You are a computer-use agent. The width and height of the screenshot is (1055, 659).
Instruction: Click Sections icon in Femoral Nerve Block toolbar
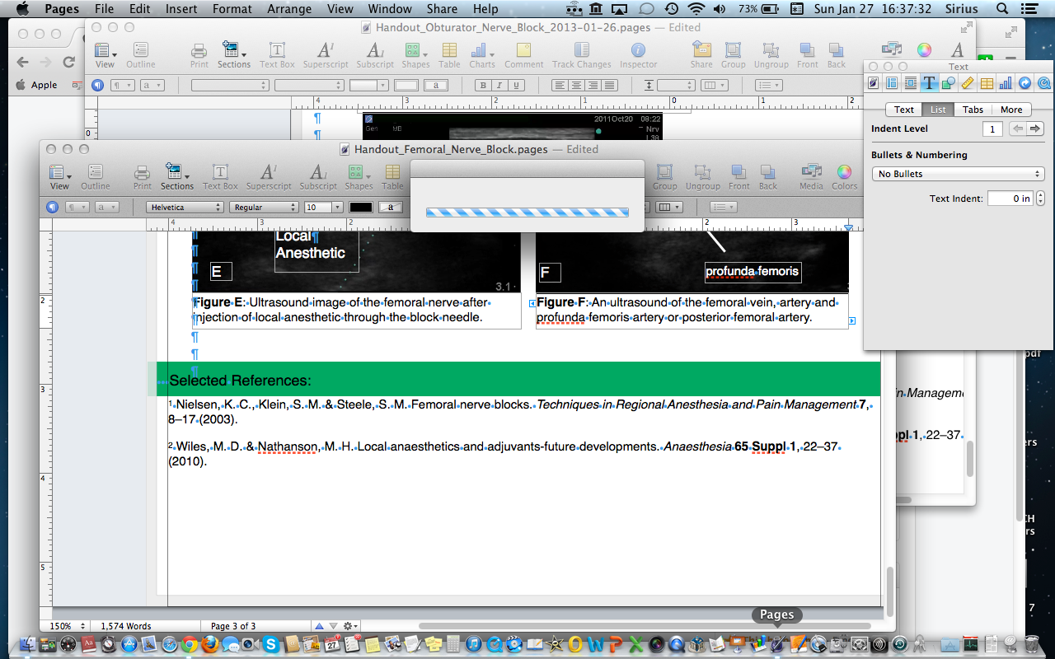(177, 175)
